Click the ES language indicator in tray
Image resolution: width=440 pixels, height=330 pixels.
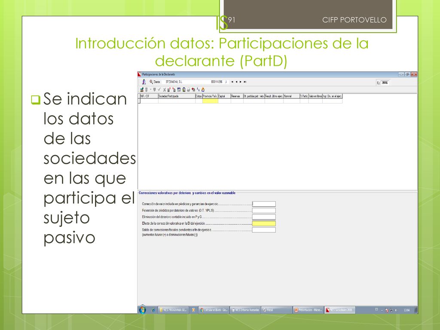pyautogui.click(x=376, y=309)
